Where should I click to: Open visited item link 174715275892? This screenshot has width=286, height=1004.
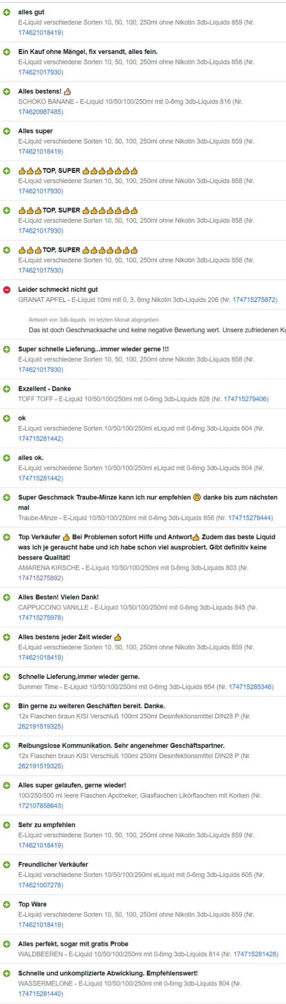(40, 578)
